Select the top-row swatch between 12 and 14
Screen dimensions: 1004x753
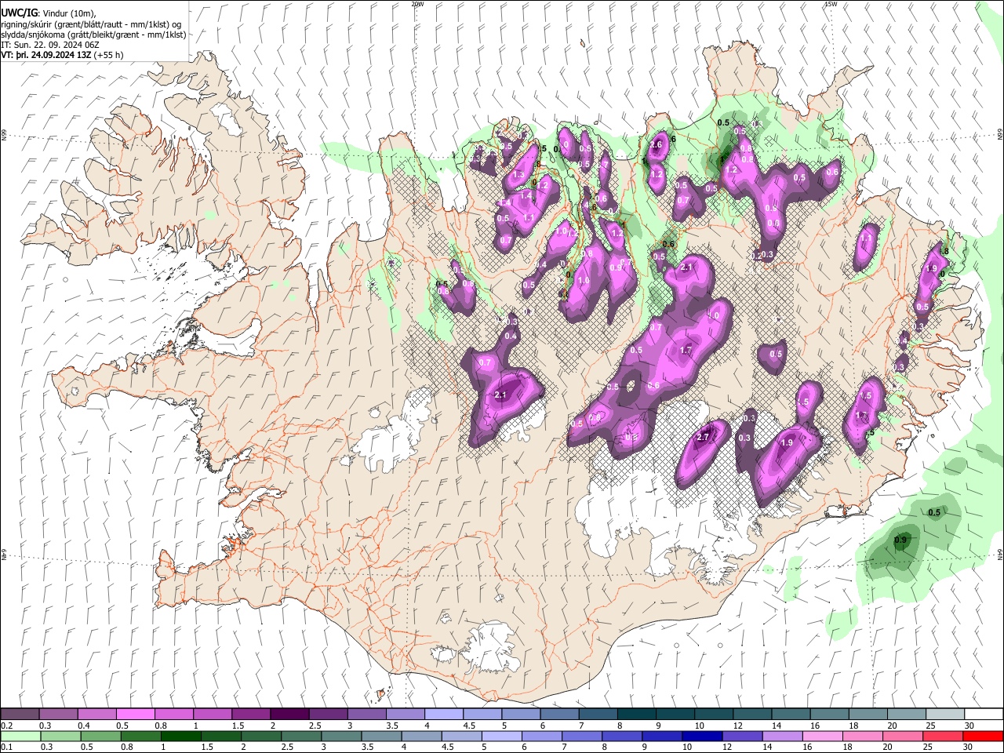click(752, 714)
